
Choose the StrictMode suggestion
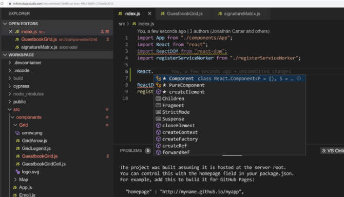(x=230, y=112)
